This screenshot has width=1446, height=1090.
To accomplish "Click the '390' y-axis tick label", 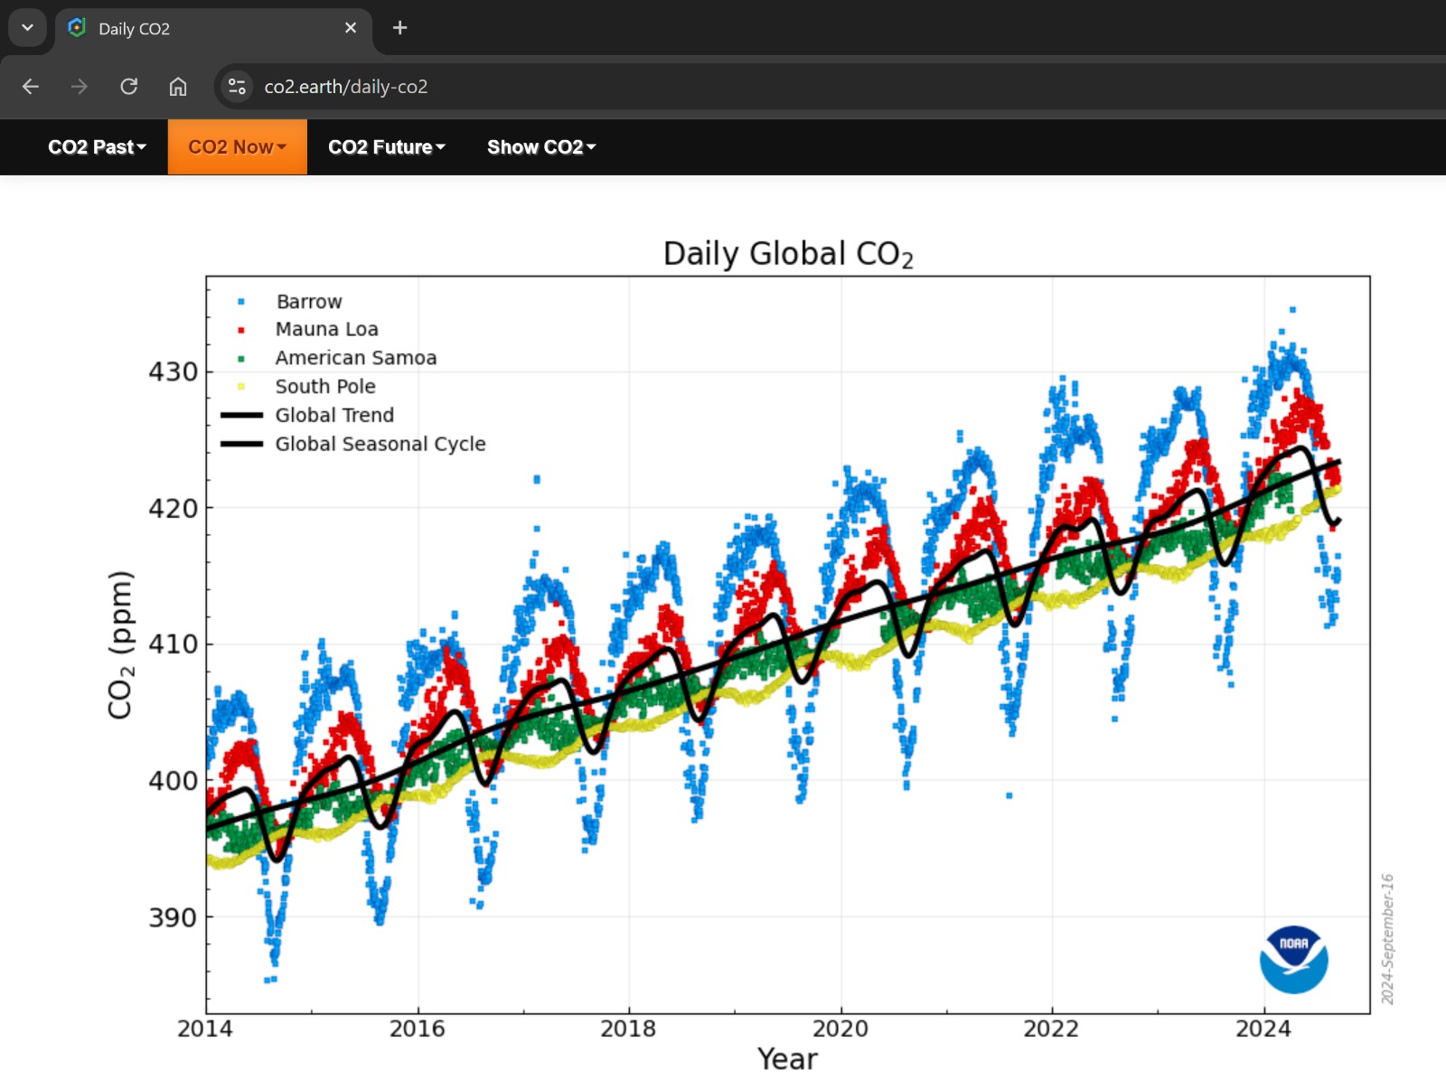I will click(173, 917).
